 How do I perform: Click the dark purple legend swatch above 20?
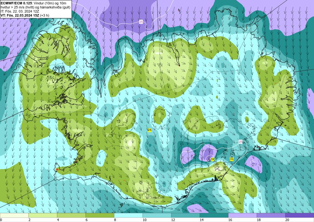point(300,215)
